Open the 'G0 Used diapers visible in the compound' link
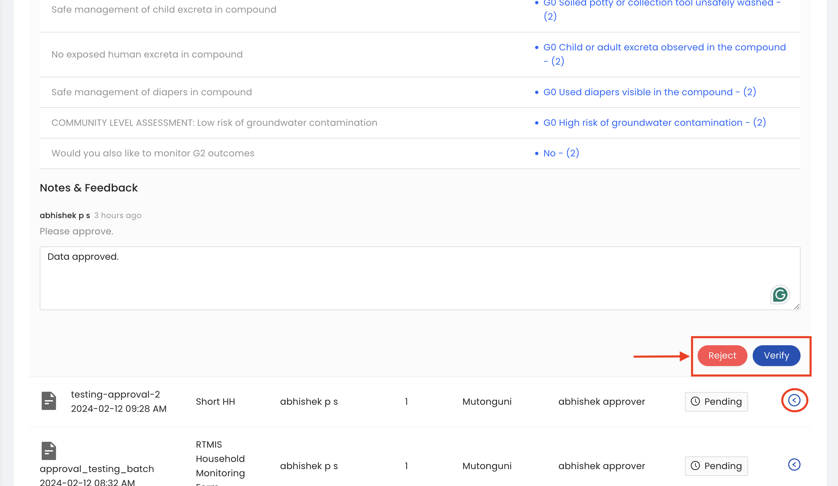The height and width of the screenshot is (486, 838). tap(649, 92)
